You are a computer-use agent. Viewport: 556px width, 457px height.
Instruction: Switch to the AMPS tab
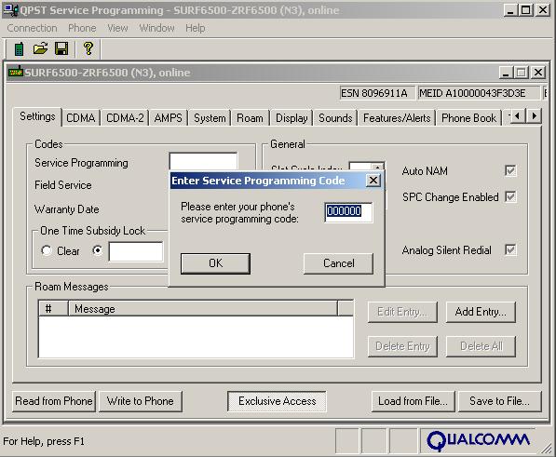coord(168,118)
